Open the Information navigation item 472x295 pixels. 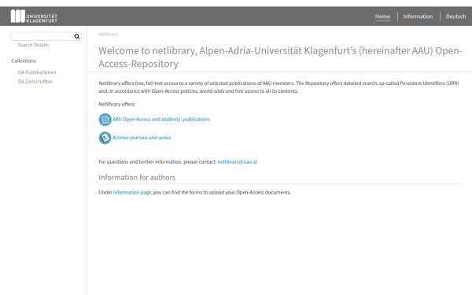pyautogui.click(x=418, y=17)
